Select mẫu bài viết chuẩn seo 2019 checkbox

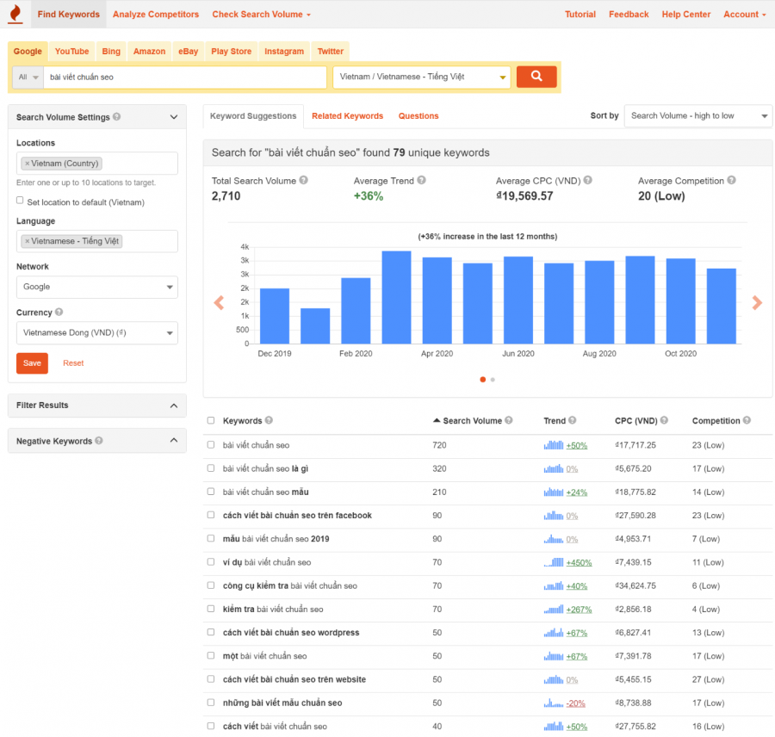pyautogui.click(x=211, y=538)
